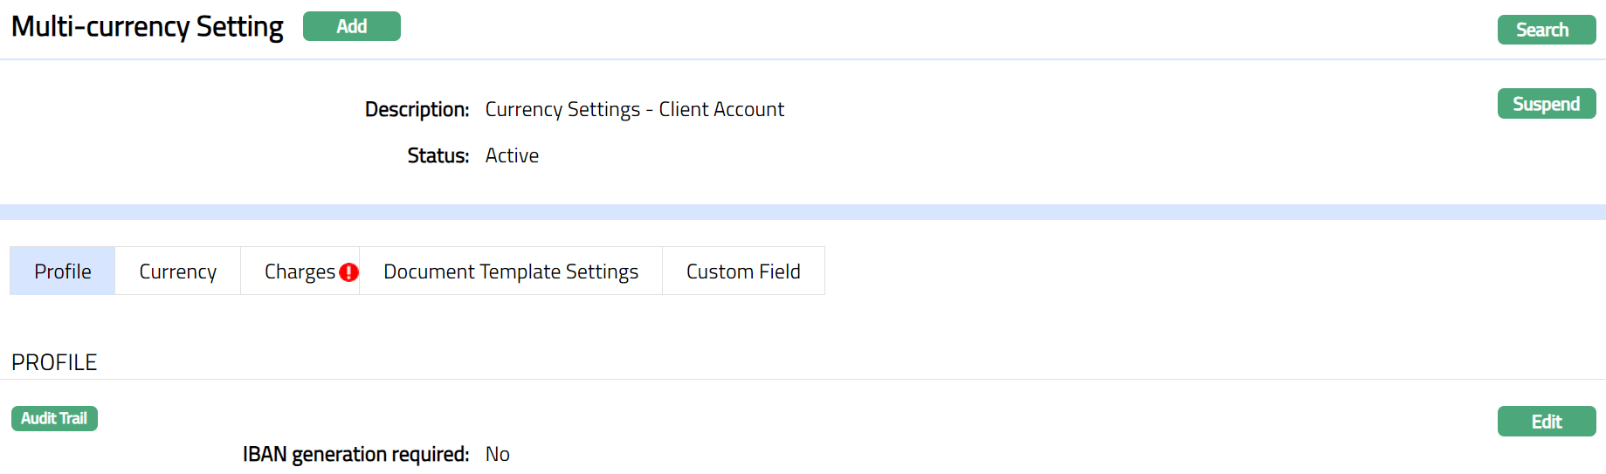Click the Multi-currency Setting page title
Image resolution: width=1606 pixels, height=474 pixels.
tap(148, 27)
